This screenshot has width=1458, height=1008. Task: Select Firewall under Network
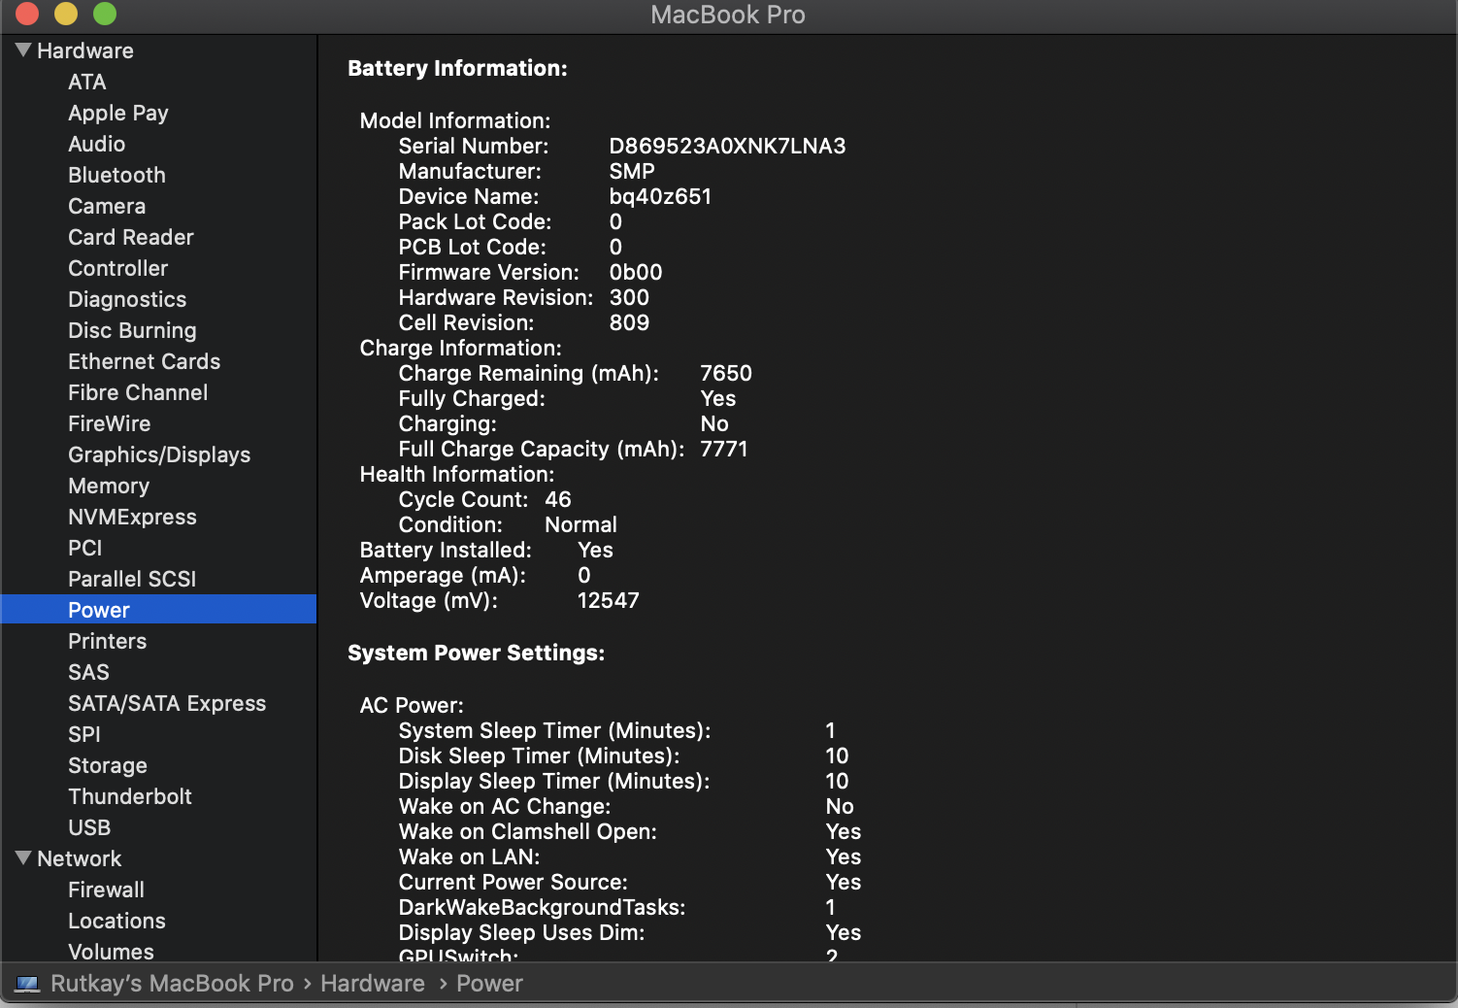107,890
